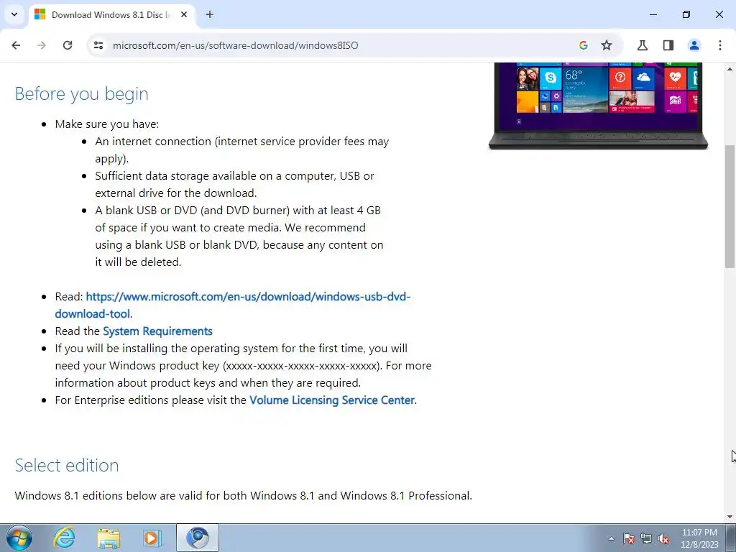
Task: Click the Chrome taskbar button
Action: 198,538
